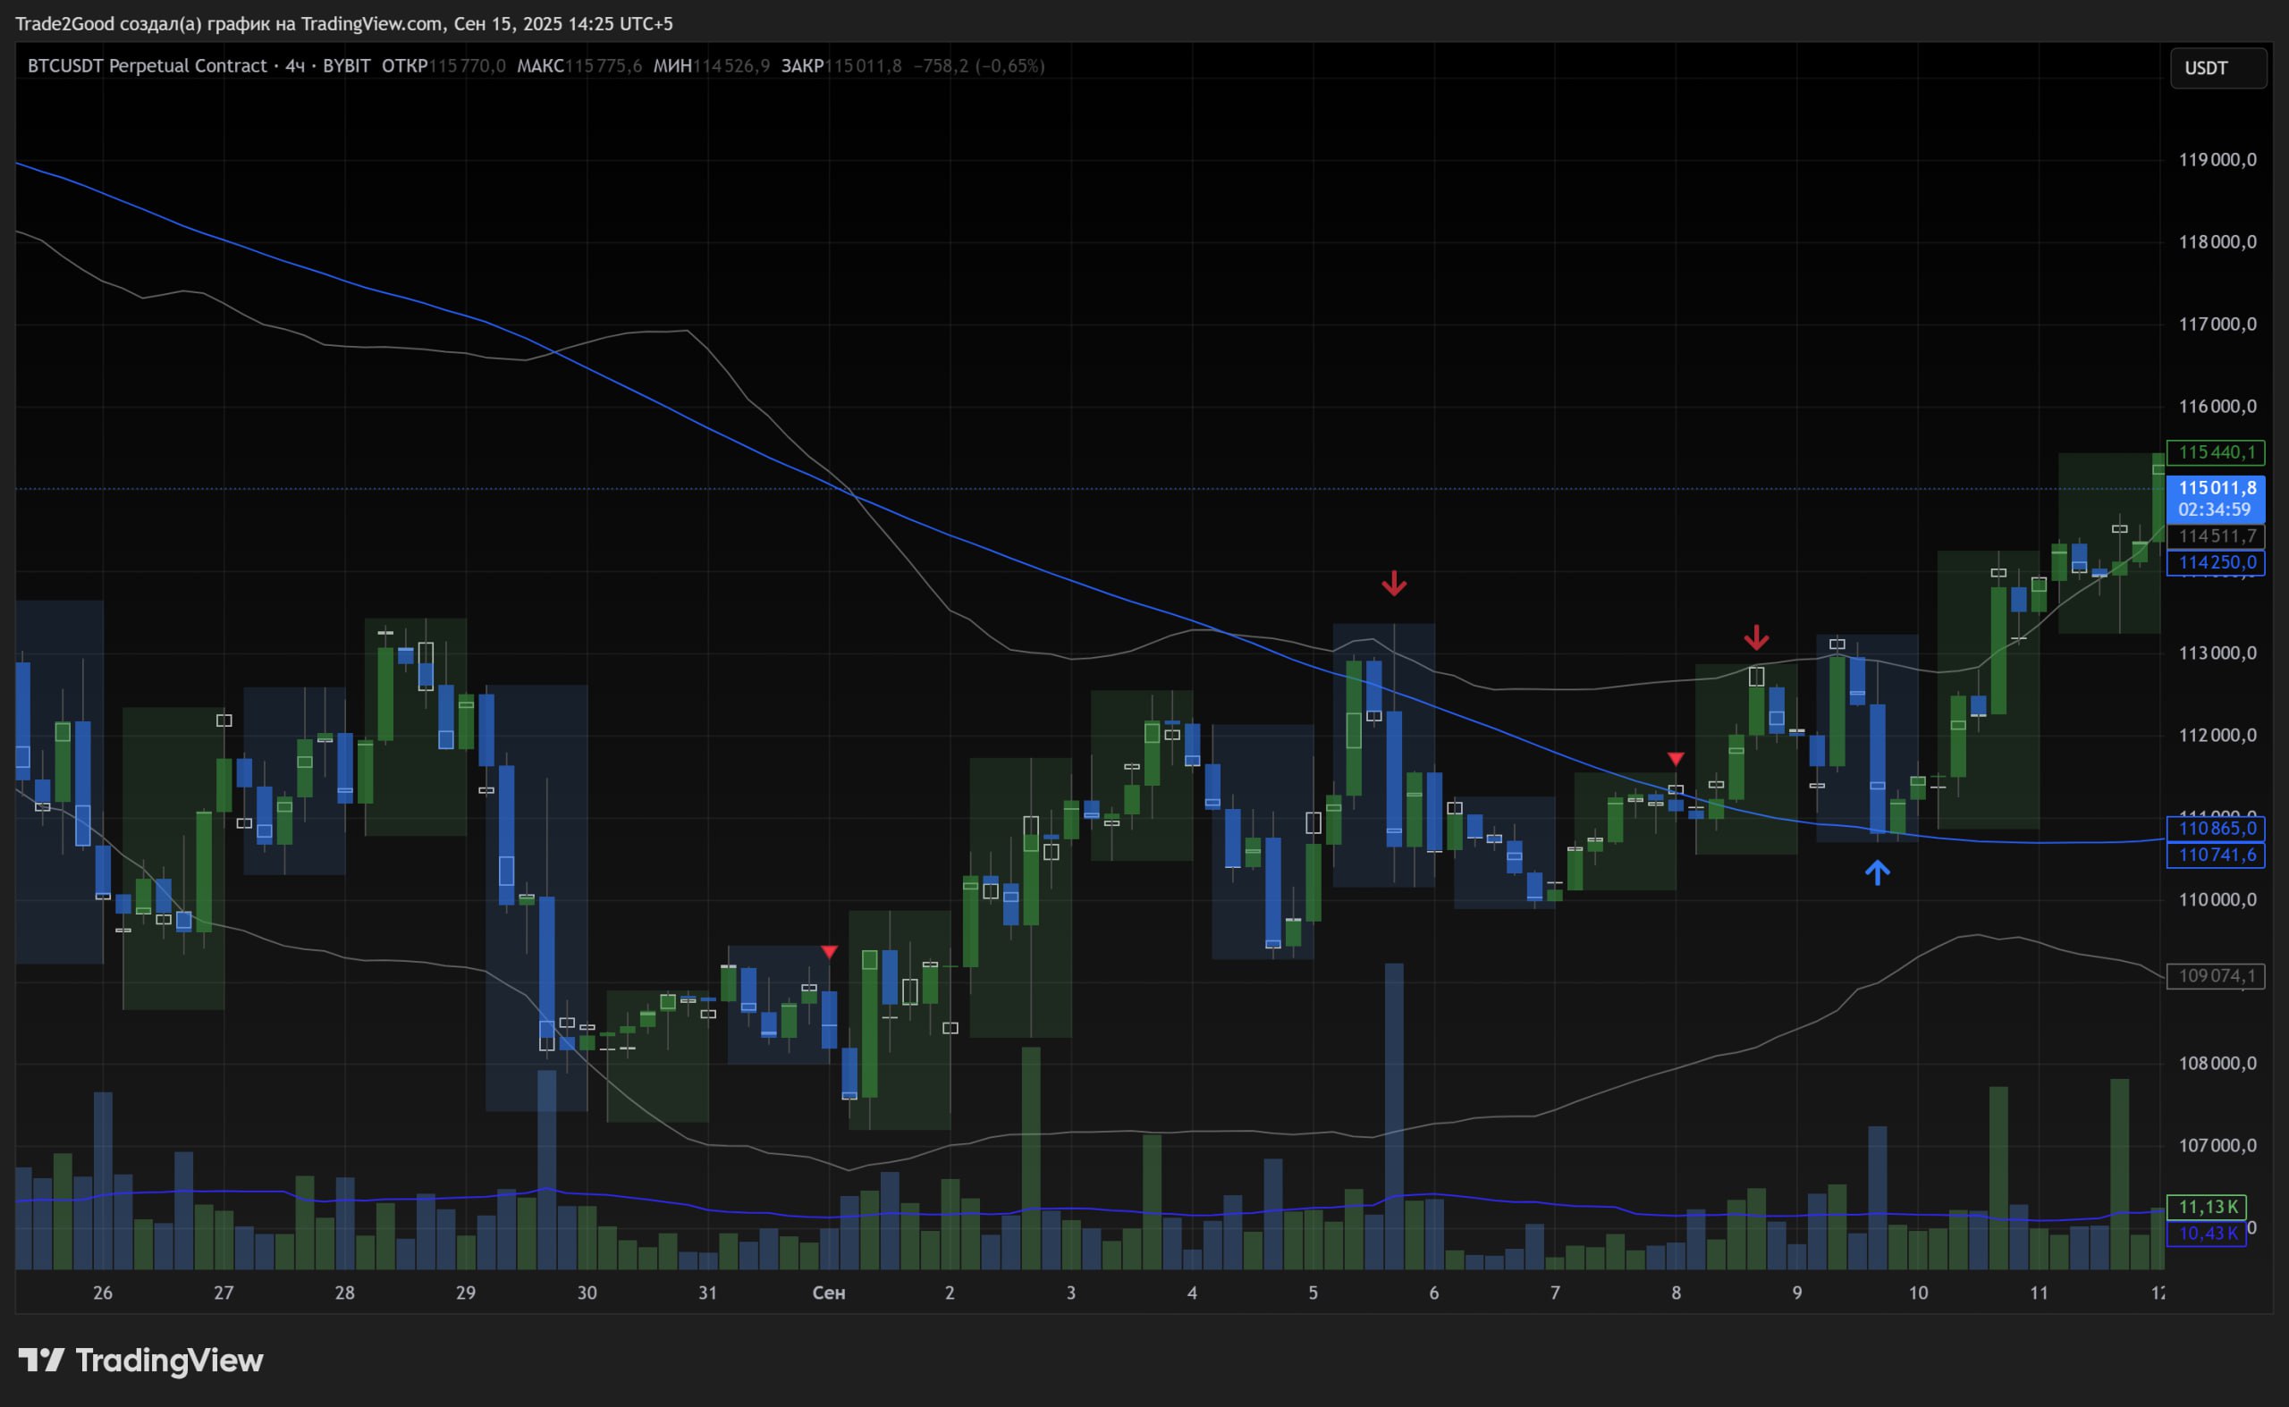Click the red down arrow above September 5 candle

coord(1393,584)
